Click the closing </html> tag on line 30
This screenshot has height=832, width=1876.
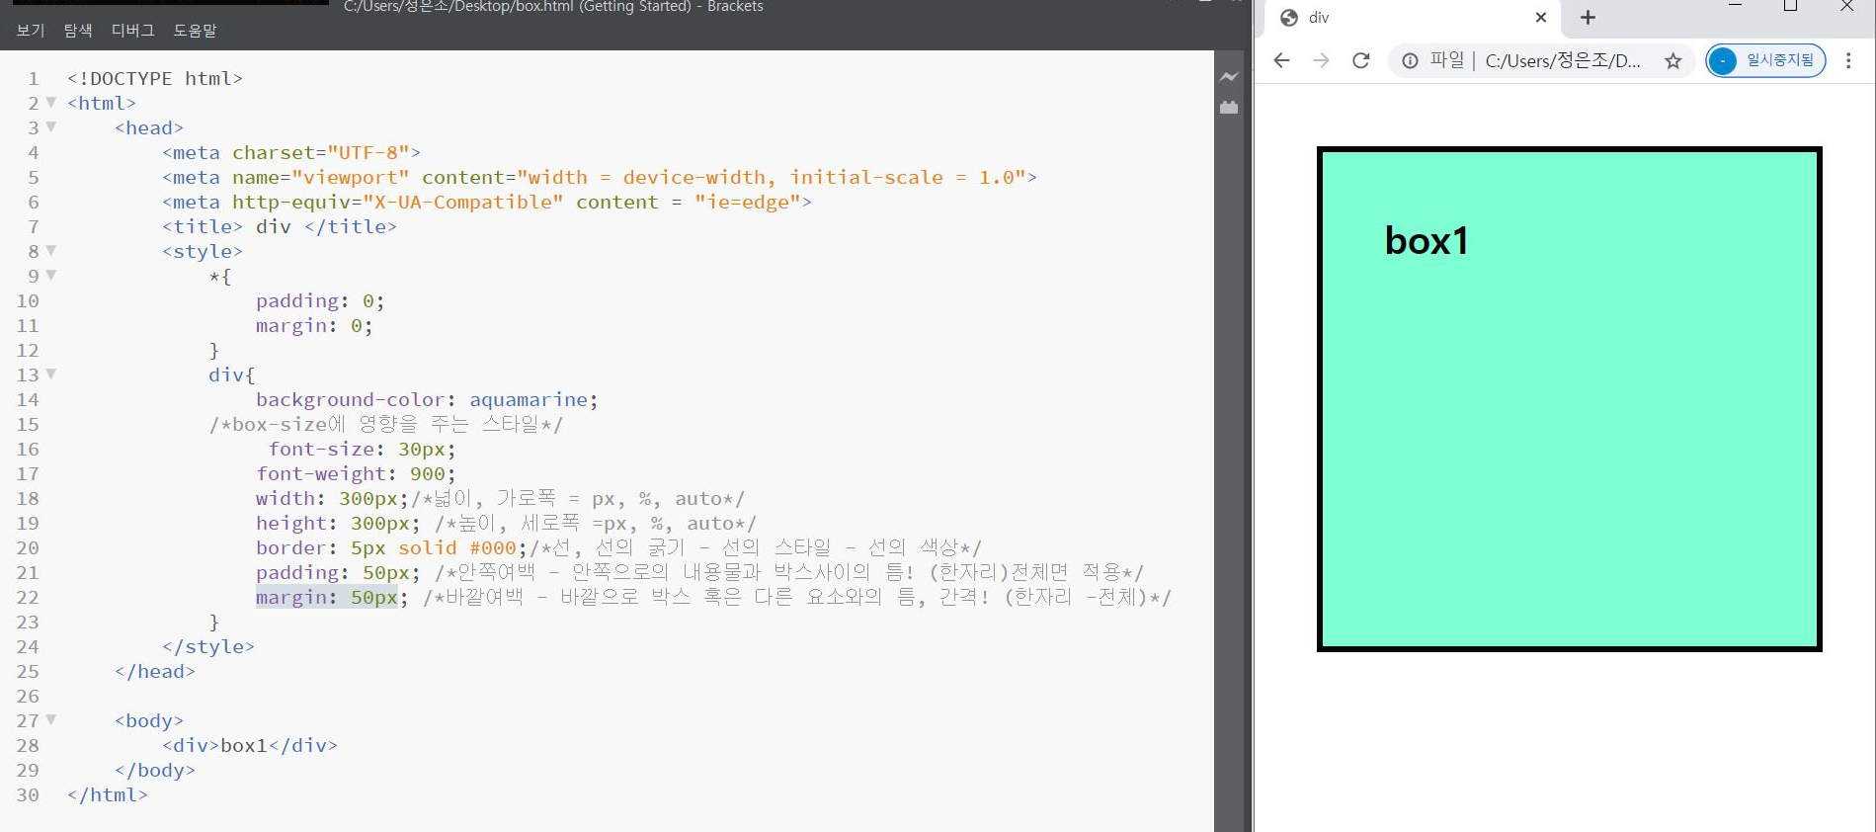(x=108, y=794)
